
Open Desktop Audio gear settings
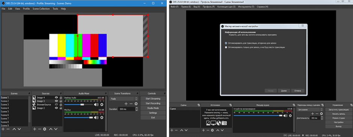[102, 105]
